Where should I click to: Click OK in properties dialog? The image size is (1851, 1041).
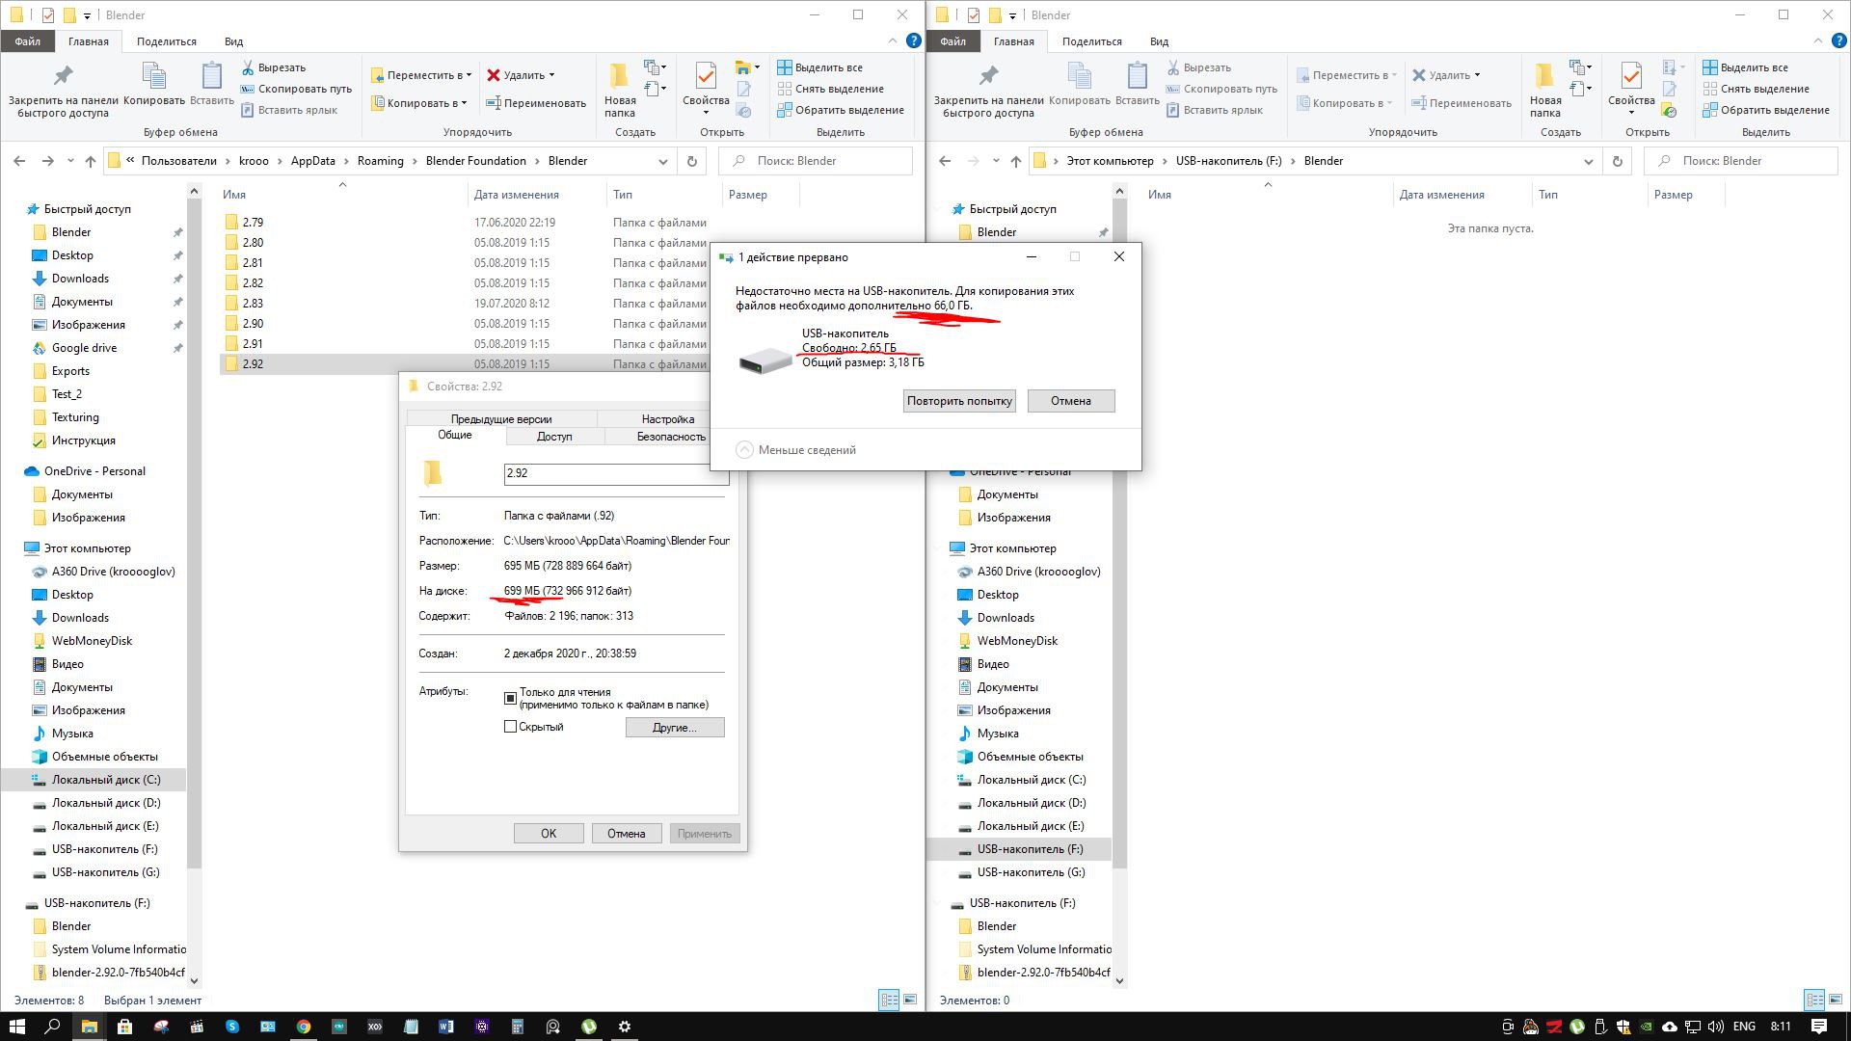549,834
